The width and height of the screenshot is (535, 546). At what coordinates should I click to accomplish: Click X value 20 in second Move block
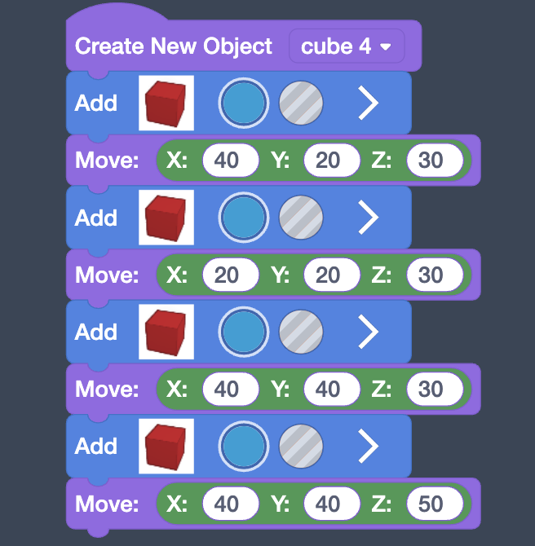226,275
